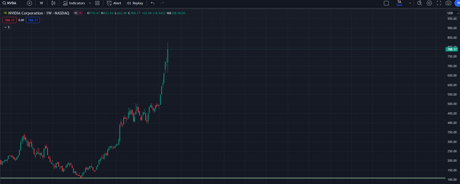460x184 pixels.
Task: Click the pink data update mode icon
Action: [x=81, y=13]
